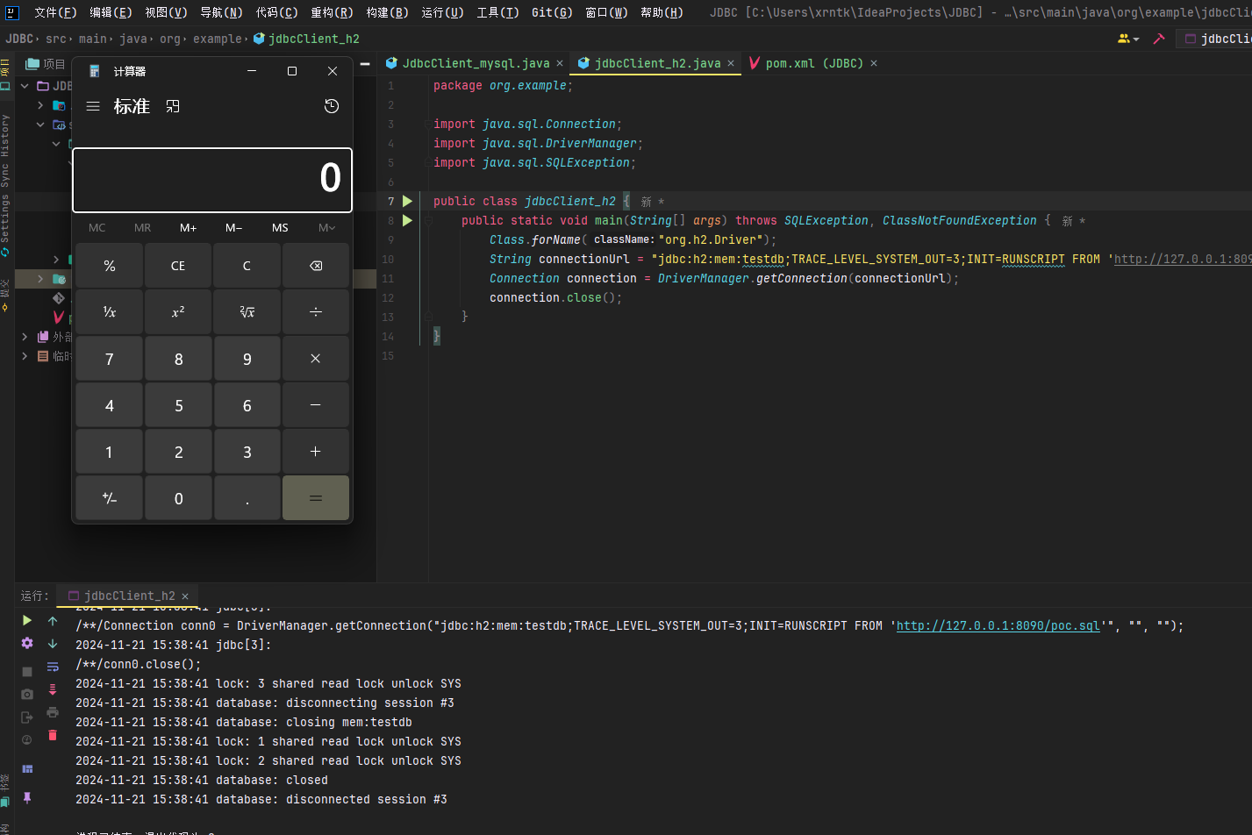Open poc.sql URL link in console output
1252x835 pixels.
pos(998,625)
